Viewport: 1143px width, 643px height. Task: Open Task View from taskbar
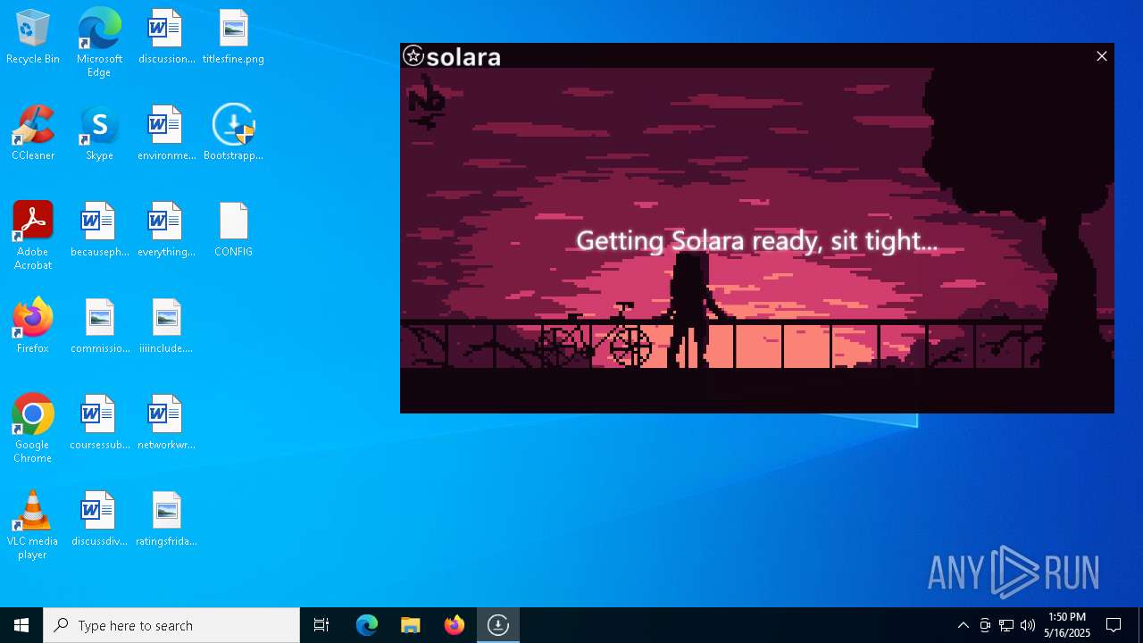(321, 625)
